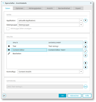Image resolution: width=96 pixels, height=102 pixels.
Task: Add a new column with plus icon
Action: click(85, 43)
